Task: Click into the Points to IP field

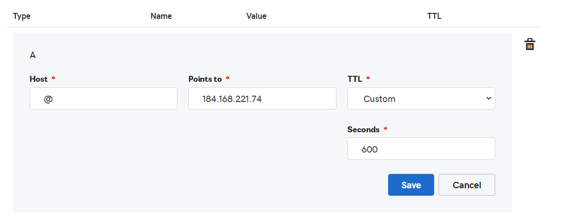Action: pyautogui.click(x=262, y=98)
